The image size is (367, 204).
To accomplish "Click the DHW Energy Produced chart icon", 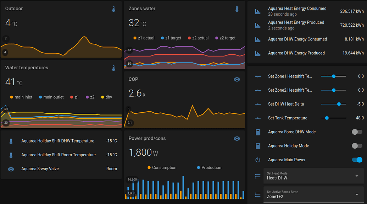I will [x=257, y=53].
